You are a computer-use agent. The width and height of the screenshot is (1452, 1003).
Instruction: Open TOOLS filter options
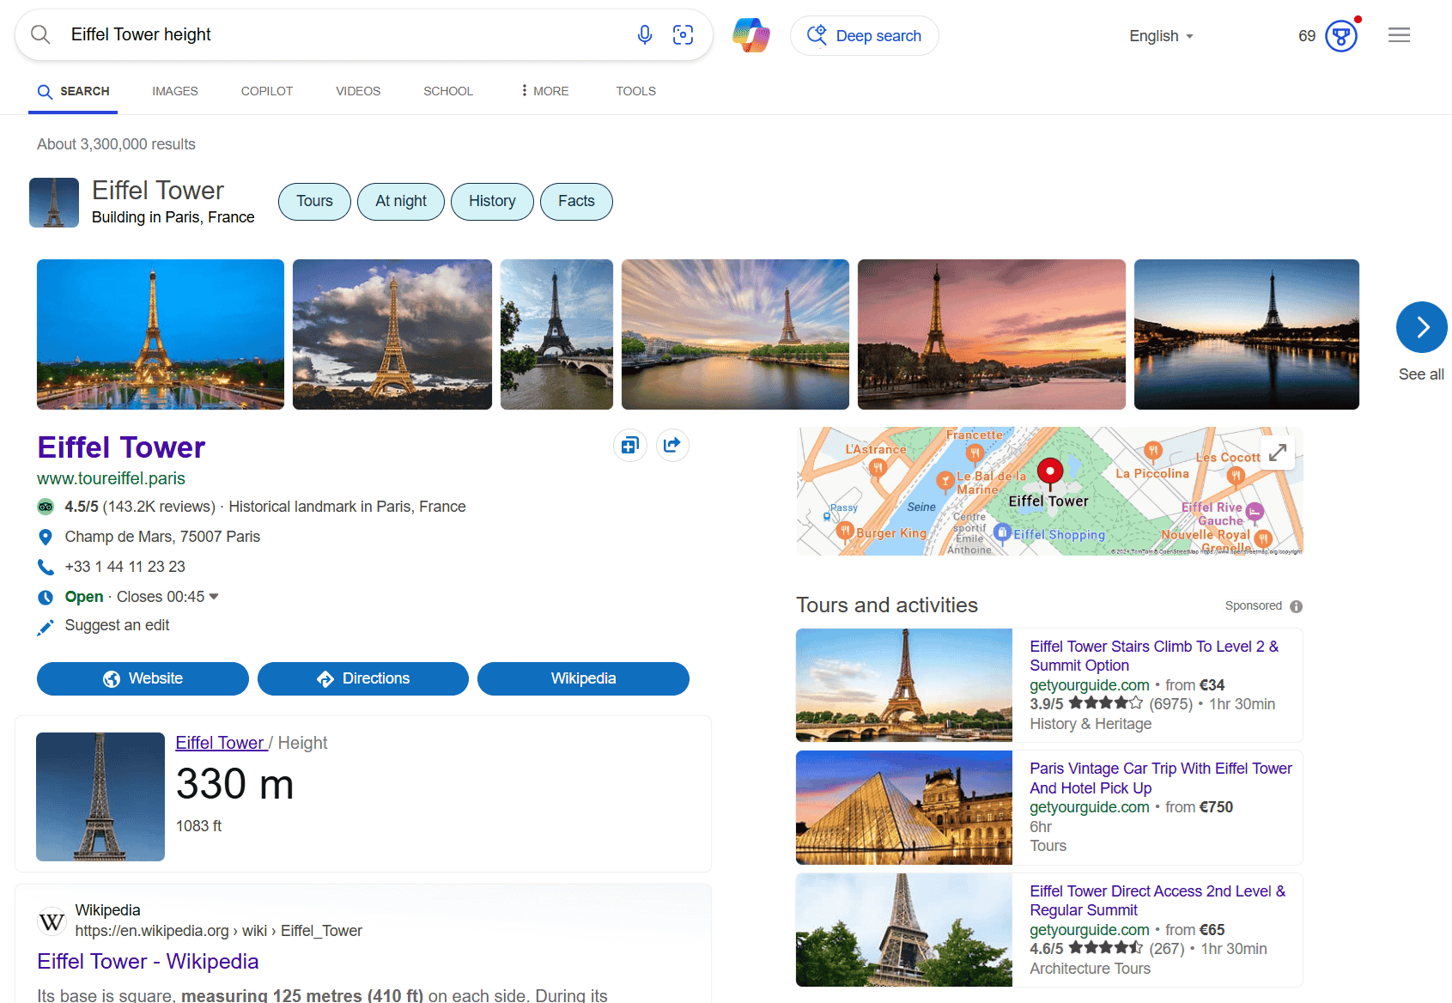pos(635,91)
